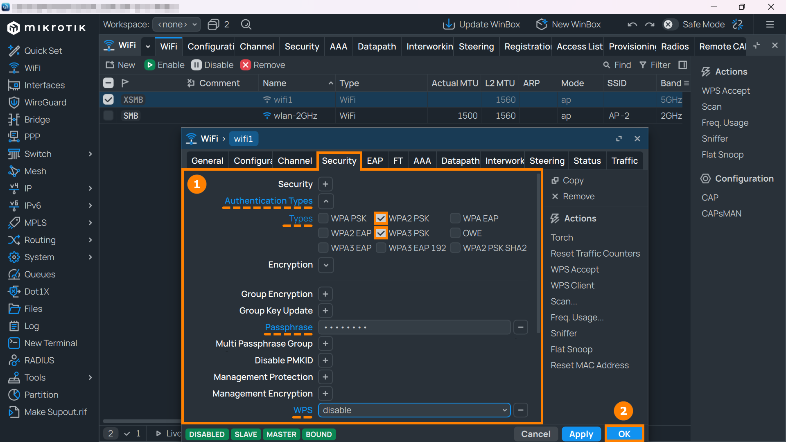The height and width of the screenshot is (442, 786).
Task: Open the WPS disable dropdown
Action: coord(414,410)
